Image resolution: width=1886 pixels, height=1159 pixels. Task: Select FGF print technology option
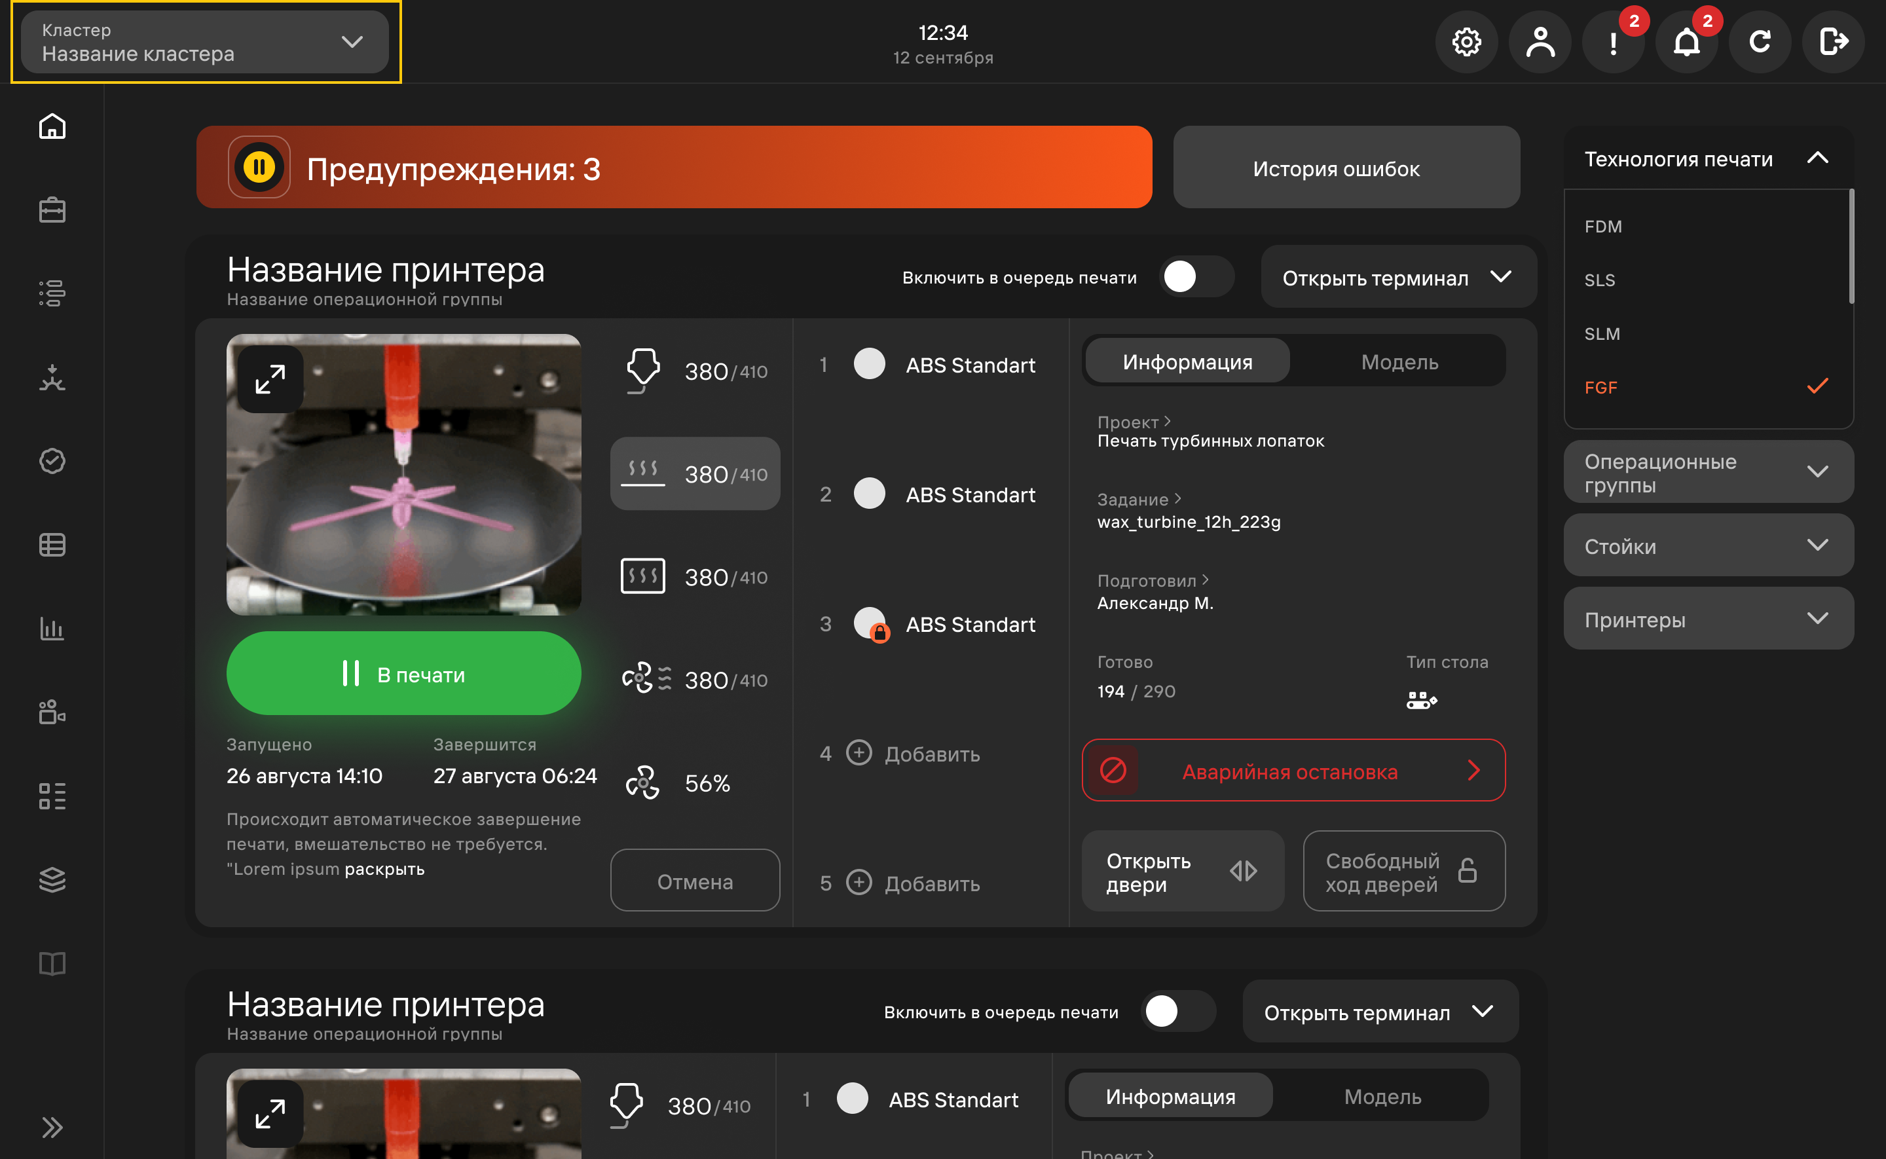point(1707,387)
